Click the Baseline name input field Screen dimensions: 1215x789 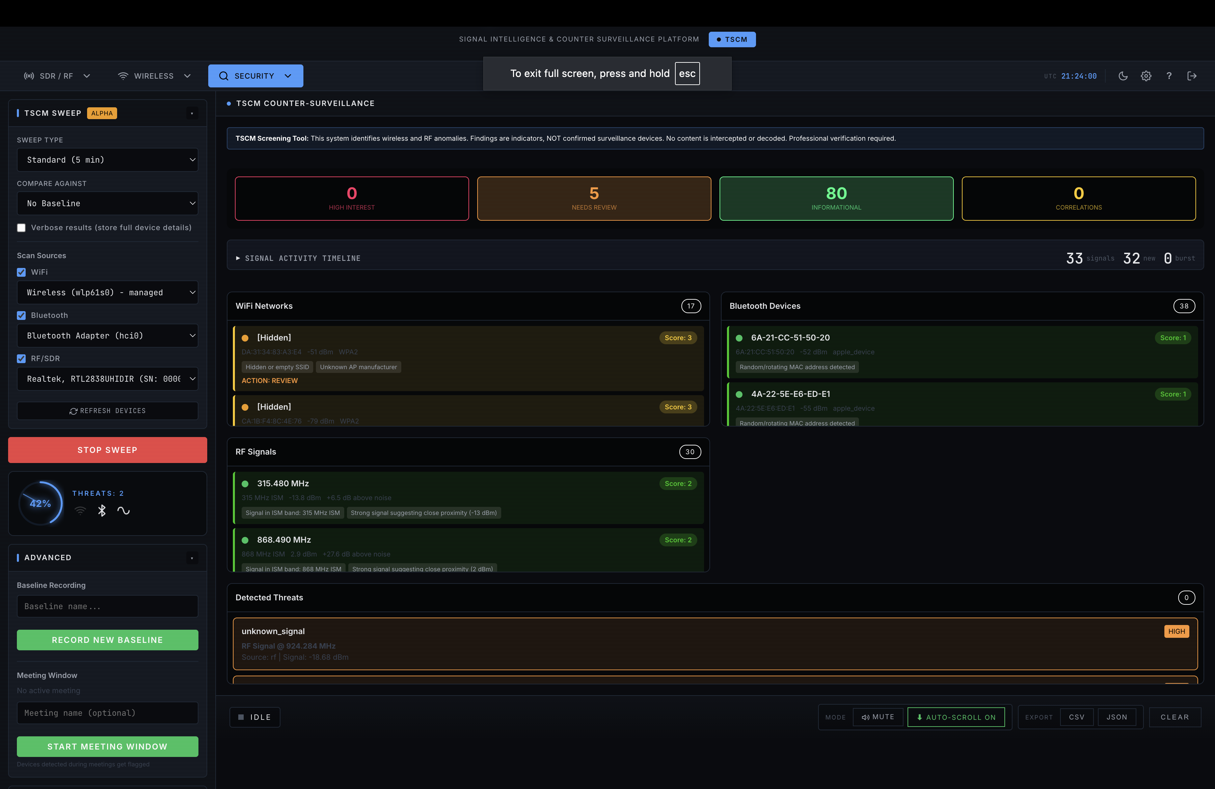point(107,606)
